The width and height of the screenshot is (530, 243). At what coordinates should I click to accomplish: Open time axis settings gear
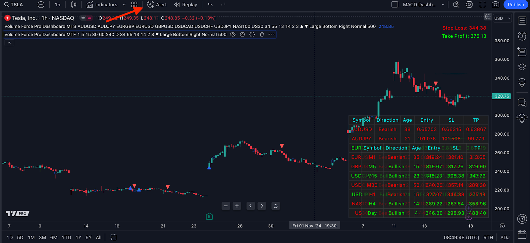click(503, 226)
